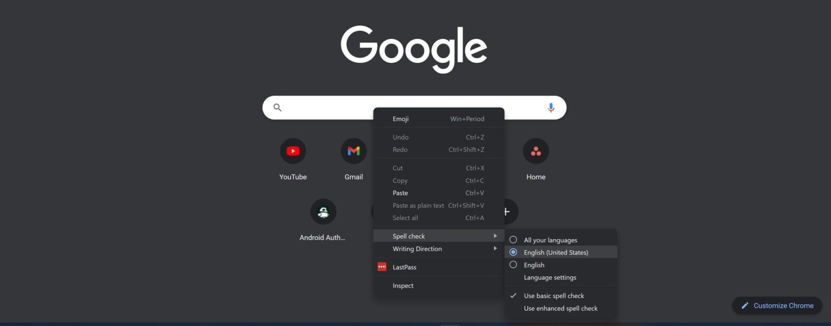Open Language settings

549,277
